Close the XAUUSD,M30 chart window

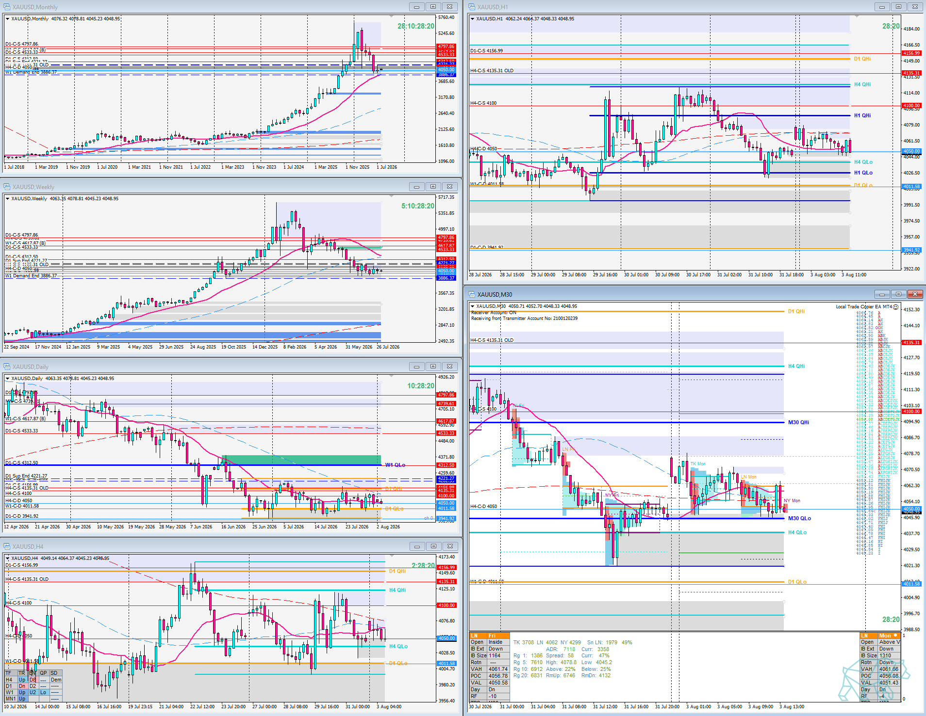[915, 294]
